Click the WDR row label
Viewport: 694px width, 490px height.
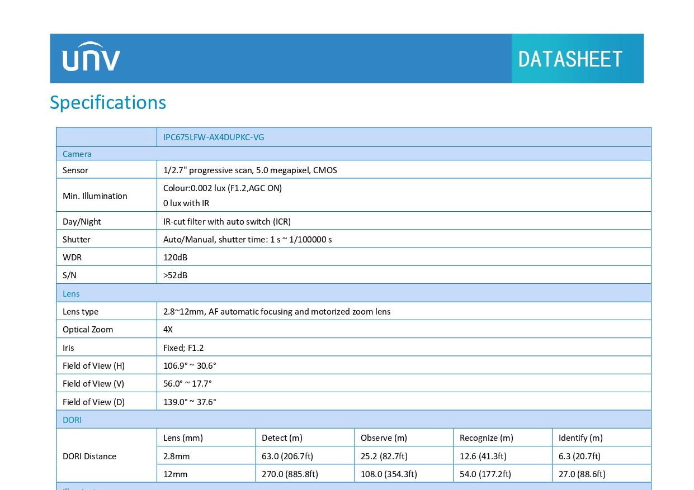pyautogui.click(x=72, y=257)
